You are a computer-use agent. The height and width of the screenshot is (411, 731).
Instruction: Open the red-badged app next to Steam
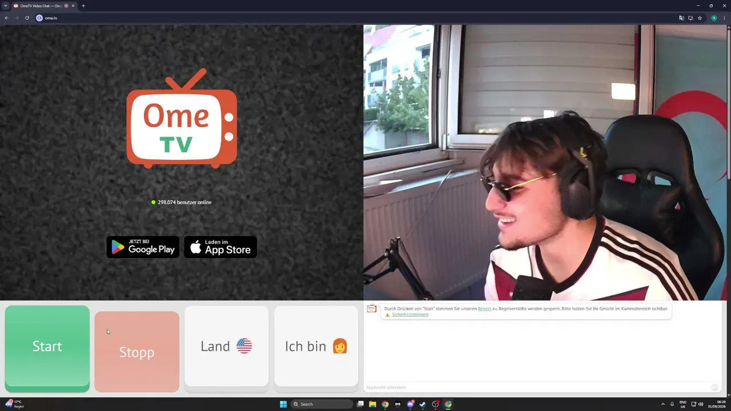(436, 404)
